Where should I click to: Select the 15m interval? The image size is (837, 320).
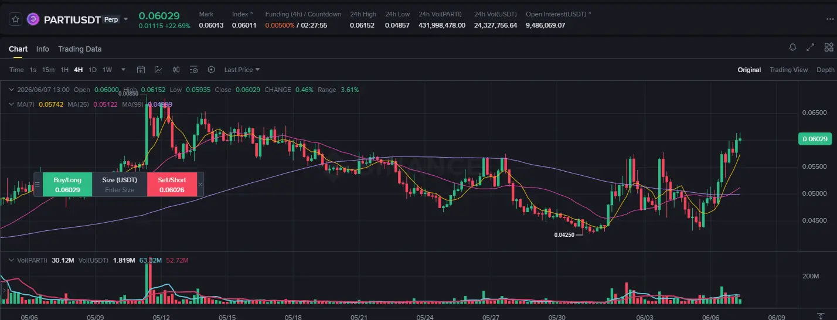click(x=48, y=70)
